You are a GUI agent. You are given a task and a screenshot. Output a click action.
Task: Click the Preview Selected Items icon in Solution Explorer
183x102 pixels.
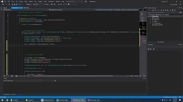[x=175, y=10]
